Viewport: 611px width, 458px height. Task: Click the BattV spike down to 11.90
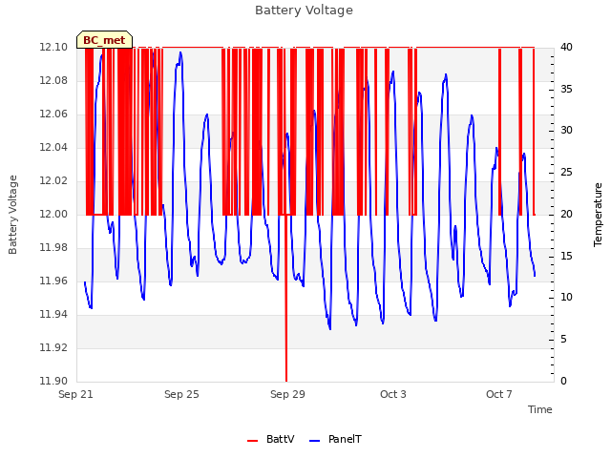[286, 298]
